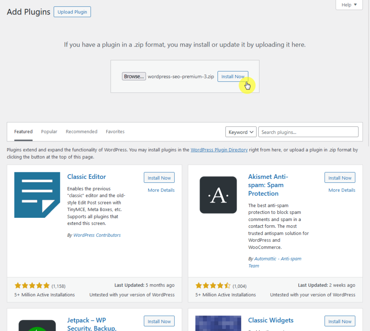Open WordPress Contributors author link
The height and width of the screenshot is (331, 370).
pyautogui.click(x=97, y=235)
